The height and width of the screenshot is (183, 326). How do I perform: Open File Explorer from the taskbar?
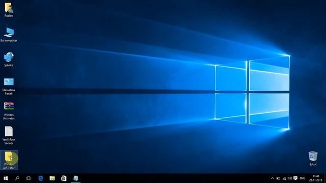pos(52,178)
